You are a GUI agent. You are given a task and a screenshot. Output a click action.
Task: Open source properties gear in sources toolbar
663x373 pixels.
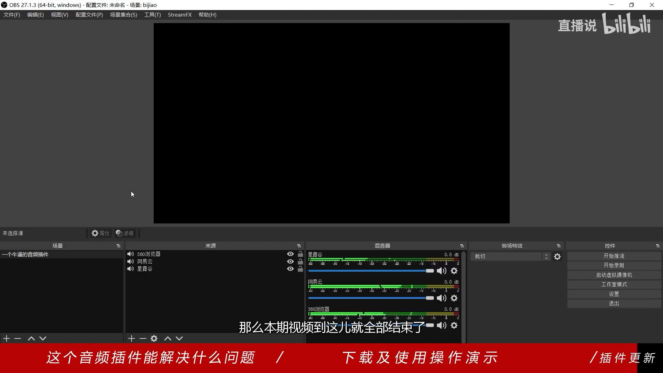click(154, 338)
